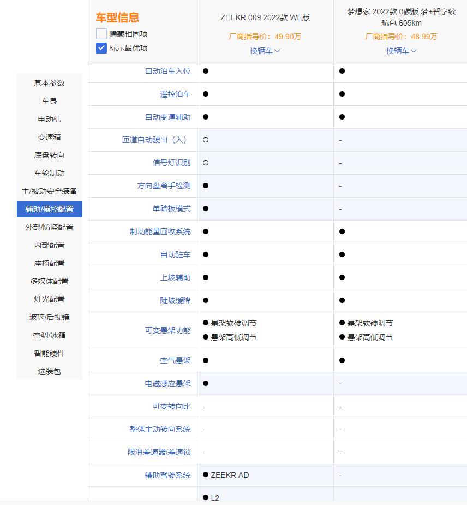The image size is (467, 505).
Task: Click ZEEKR 009 2022款 WE版 title
Action: pos(265,17)
